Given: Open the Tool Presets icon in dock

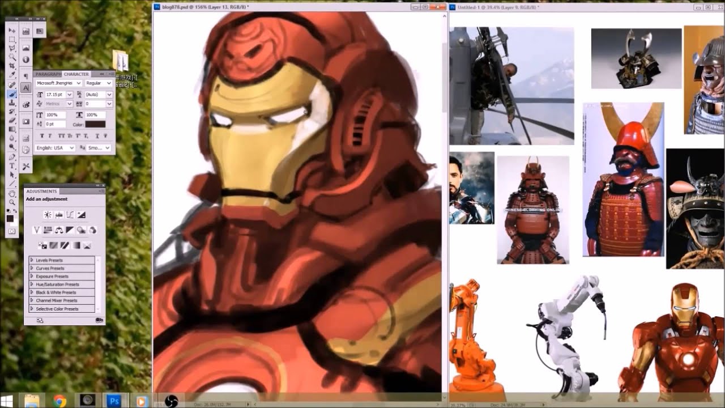Looking at the screenshot, I should click(25, 166).
